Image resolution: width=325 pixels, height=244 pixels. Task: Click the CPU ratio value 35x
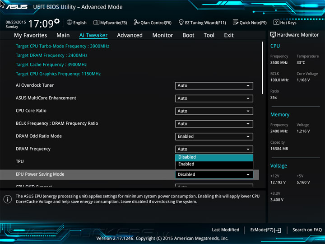pos(274,98)
